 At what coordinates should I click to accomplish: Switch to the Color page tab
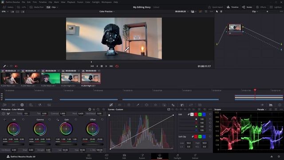coord(160,156)
